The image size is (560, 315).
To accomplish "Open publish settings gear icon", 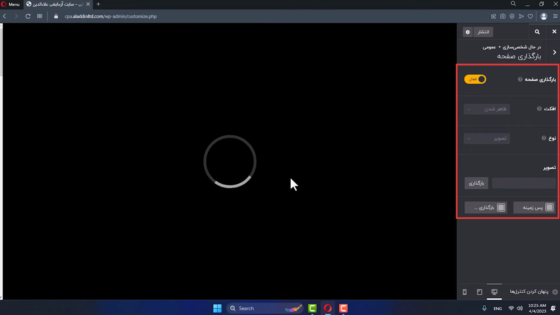I will tap(468, 32).
